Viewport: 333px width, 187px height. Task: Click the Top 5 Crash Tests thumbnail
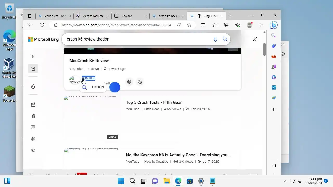click(x=93, y=118)
